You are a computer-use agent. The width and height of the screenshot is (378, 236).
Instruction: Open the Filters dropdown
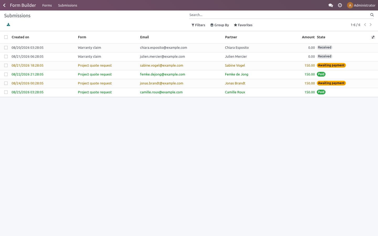pyautogui.click(x=198, y=25)
